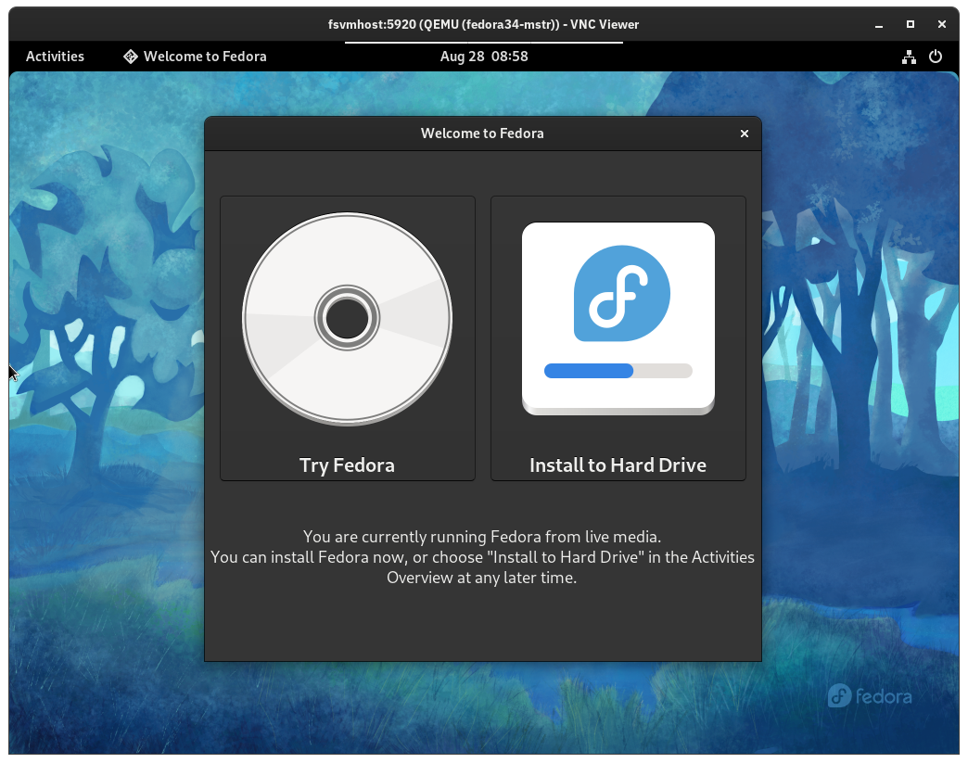Open the Activities overview
The width and height of the screenshot is (968, 763).
click(x=55, y=57)
